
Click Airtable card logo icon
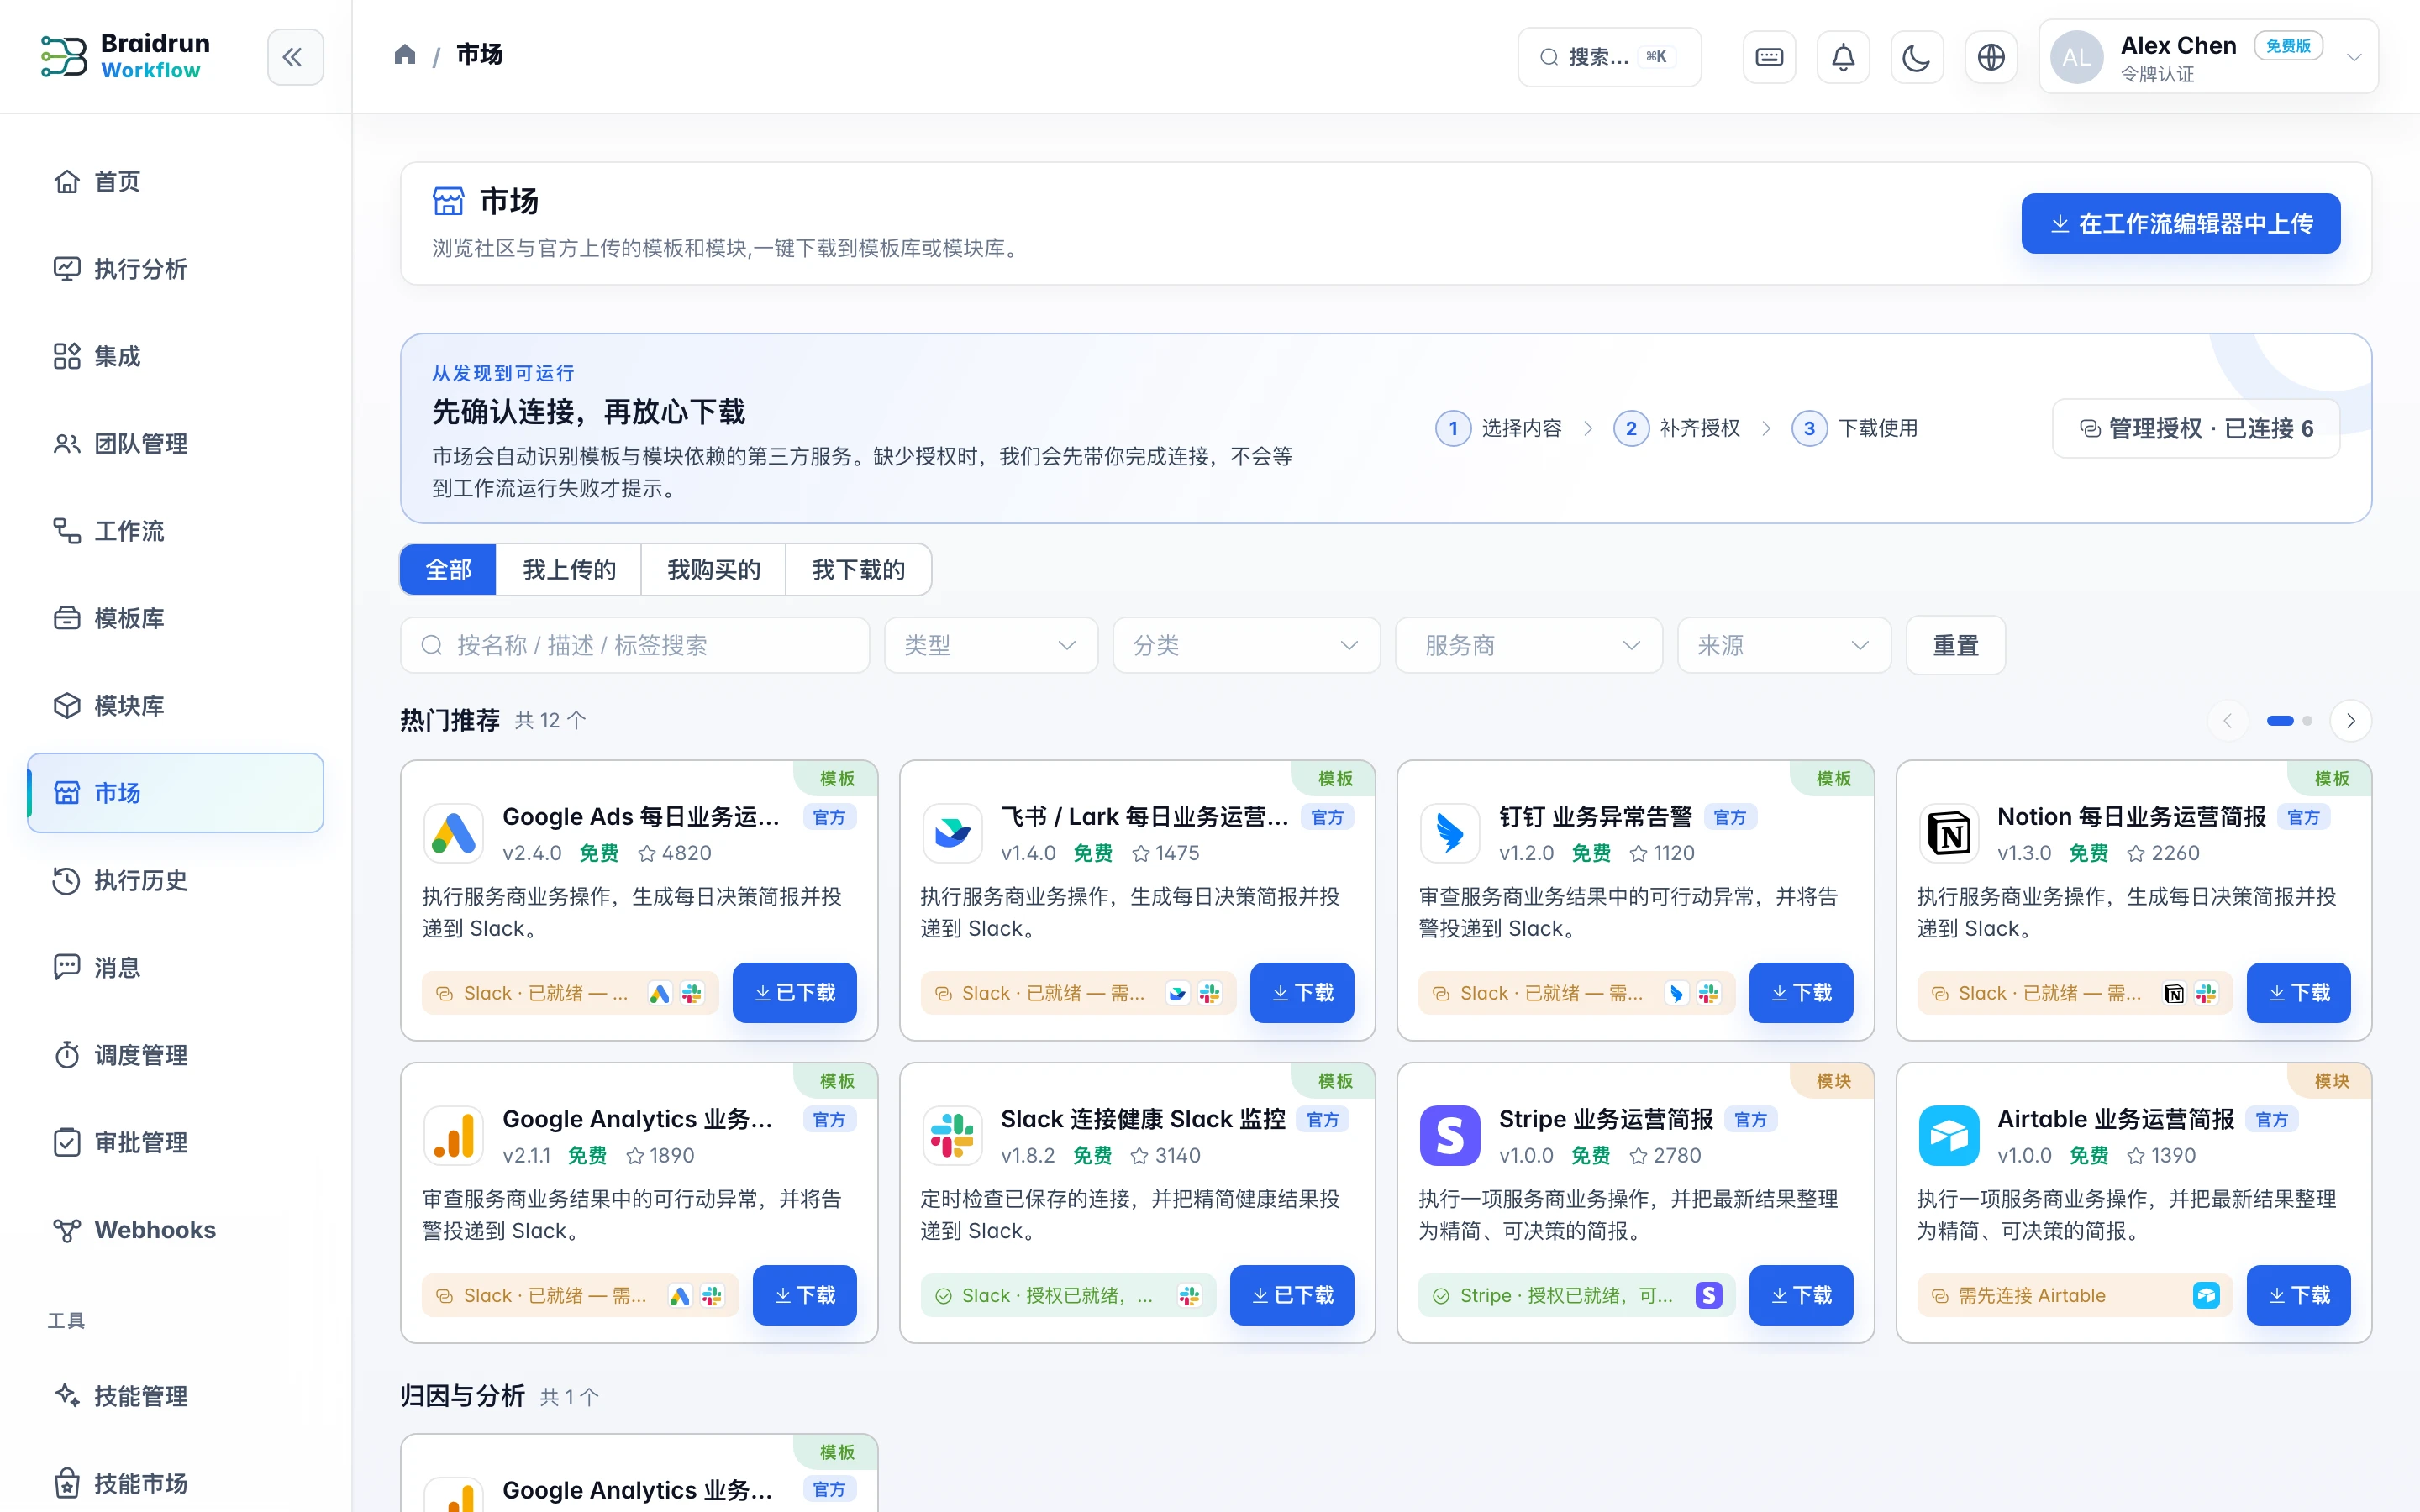[x=1948, y=1135]
